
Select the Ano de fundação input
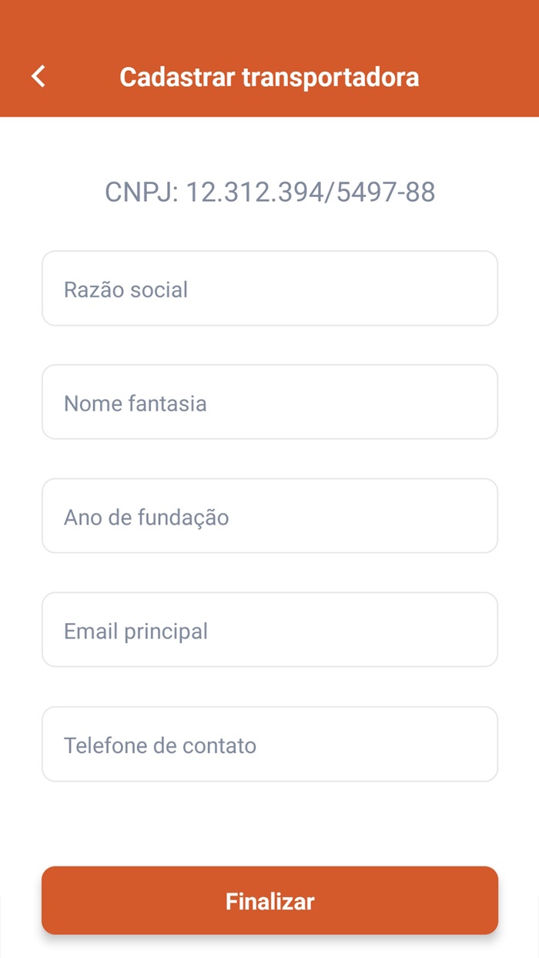269,516
